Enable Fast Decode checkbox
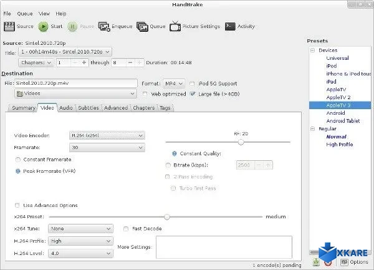Viewport: 374px width, 270px height. point(126,229)
